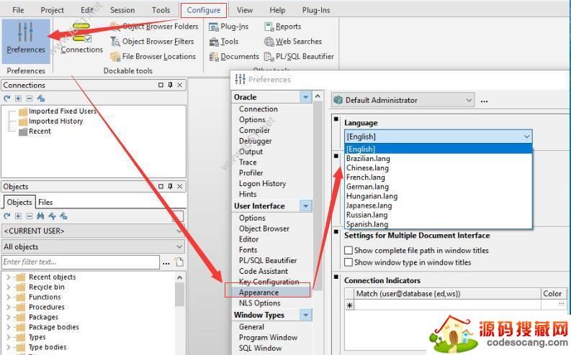Enable Show complete file path in window titles
Screen dimensions: 571x355
[349, 250]
